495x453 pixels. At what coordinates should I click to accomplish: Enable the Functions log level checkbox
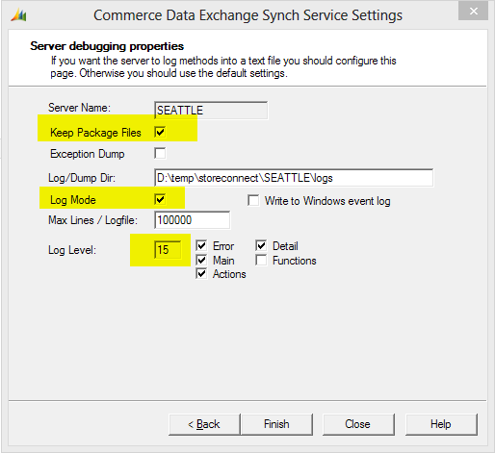tap(261, 260)
